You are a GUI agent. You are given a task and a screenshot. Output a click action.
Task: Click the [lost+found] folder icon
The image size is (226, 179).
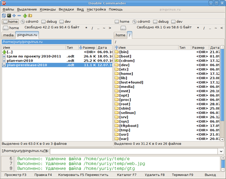click(117, 82)
